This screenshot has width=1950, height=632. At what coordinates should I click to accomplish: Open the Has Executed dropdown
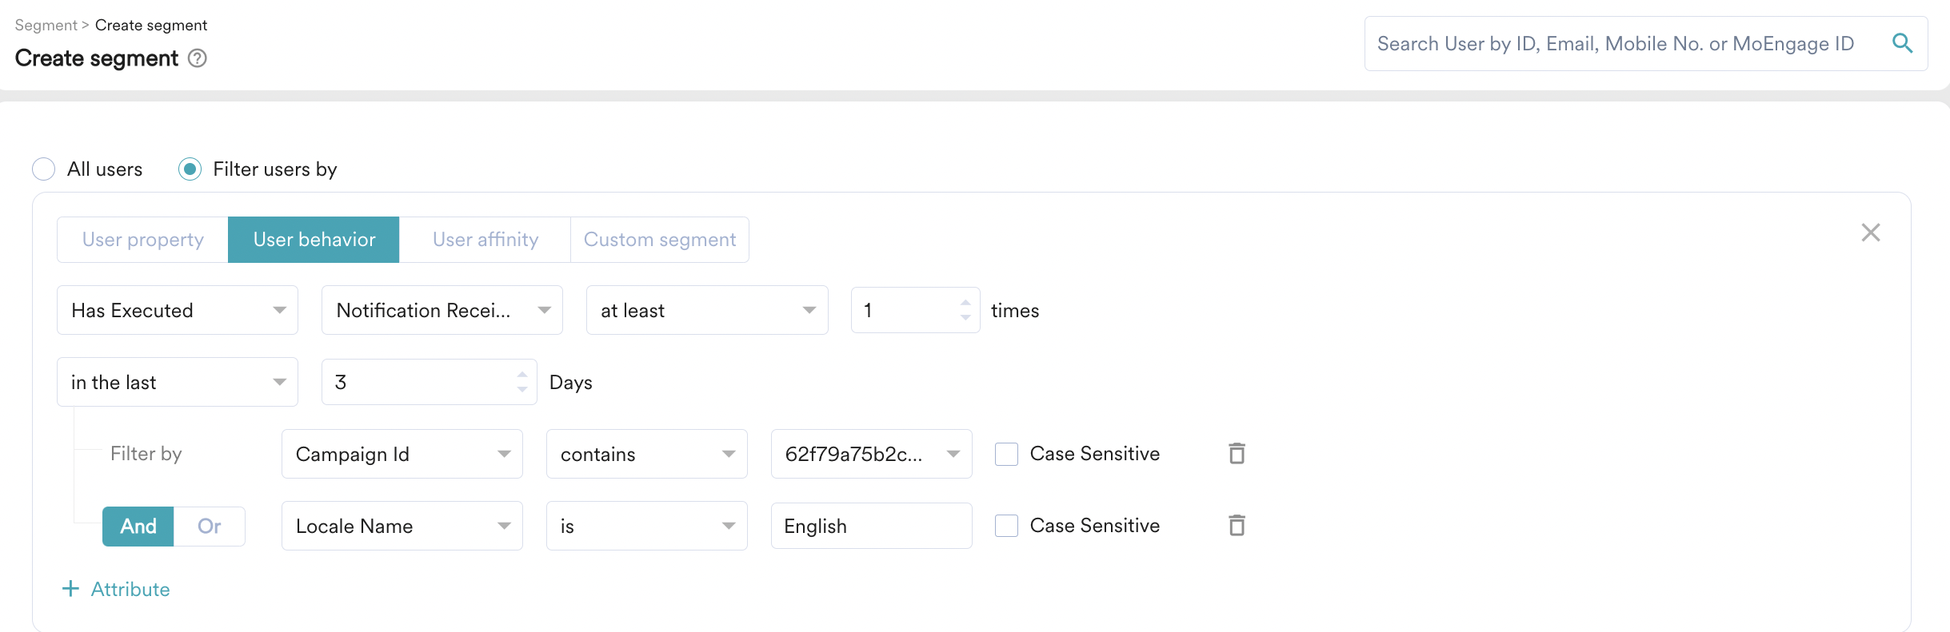click(x=177, y=310)
